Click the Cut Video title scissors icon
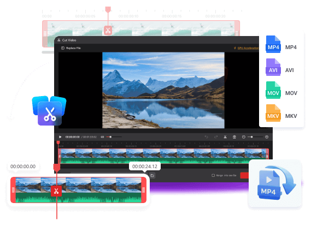 (x=59, y=40)
